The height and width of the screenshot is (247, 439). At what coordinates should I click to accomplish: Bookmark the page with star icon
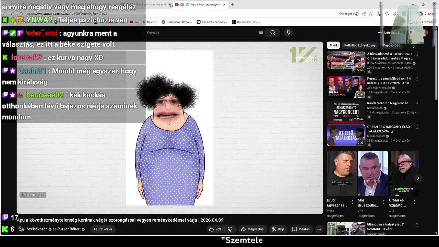click(x=371, y=14)
